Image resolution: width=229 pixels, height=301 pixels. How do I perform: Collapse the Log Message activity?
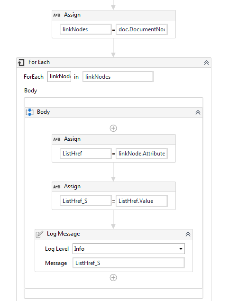click(188, 234)
